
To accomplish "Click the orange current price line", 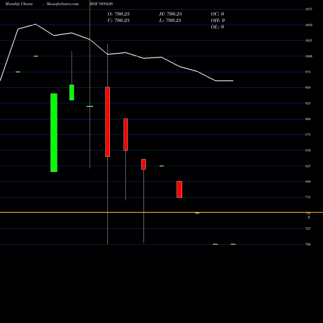I will point(161,213).
